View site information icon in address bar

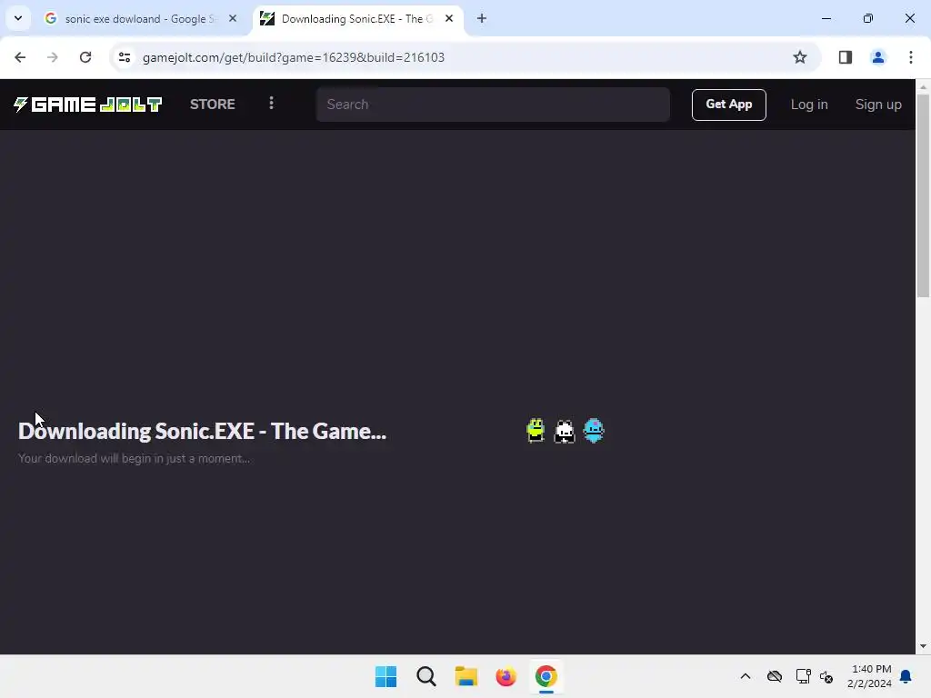pos(124,57)
